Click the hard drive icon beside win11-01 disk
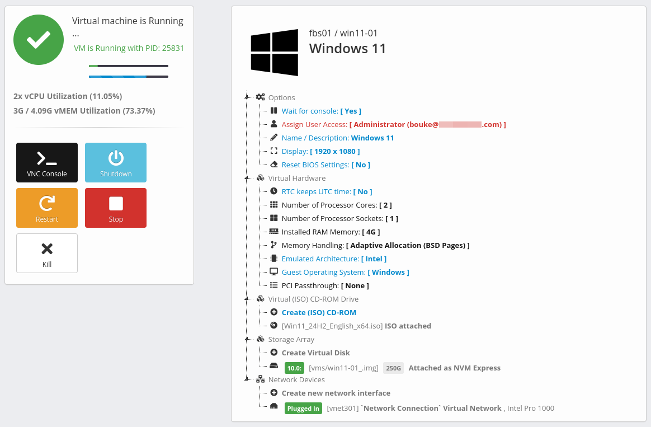Screen dimensions: 651x427 click(273, 366)
